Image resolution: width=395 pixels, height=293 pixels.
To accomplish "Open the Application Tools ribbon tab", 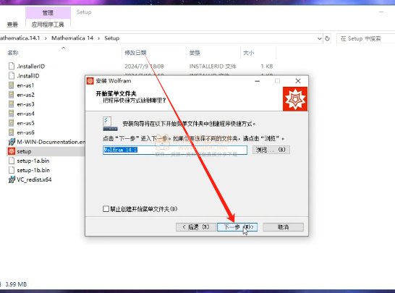I will tap(48, 25).
